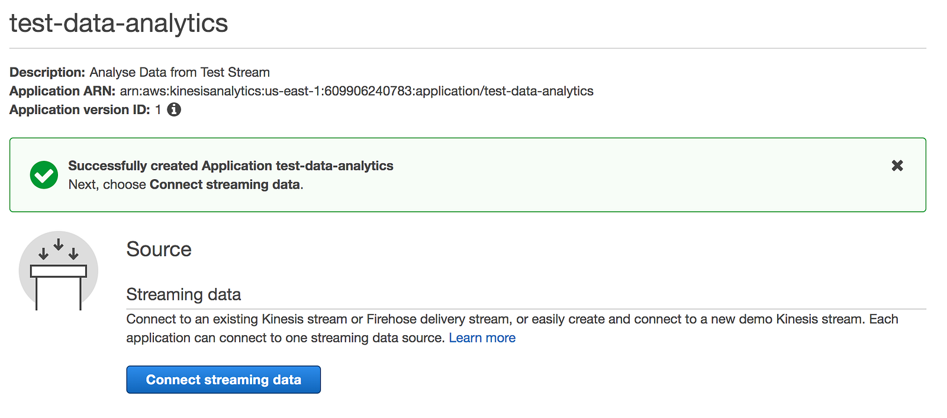Open the Learn more link
This screenshot has width=947, height=418.
(482, 338)
